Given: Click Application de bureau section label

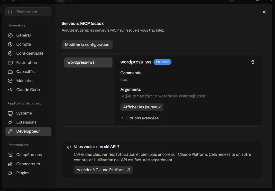Looking at the screenshot, I should tap(24, 103).
